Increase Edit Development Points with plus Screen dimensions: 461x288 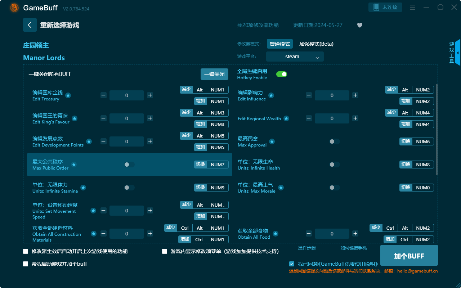pos(150,141)
